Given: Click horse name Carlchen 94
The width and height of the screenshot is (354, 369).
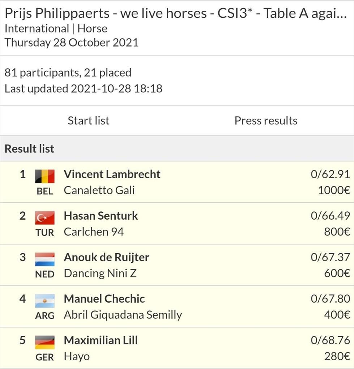Looking at the screenshot, I should tap(94, 232).
